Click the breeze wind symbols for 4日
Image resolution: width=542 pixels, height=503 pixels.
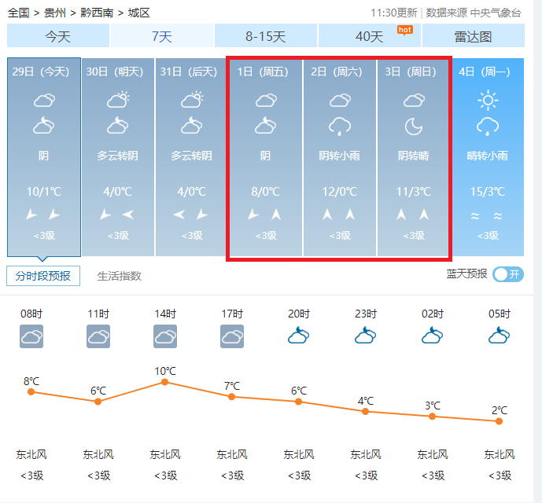click(x=487, y=216)
